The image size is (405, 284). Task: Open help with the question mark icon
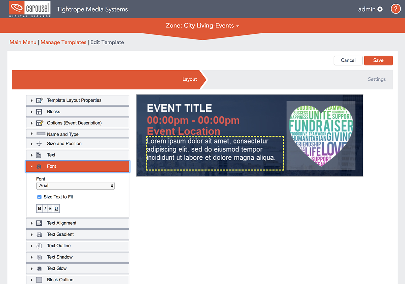tap(396, 9)
